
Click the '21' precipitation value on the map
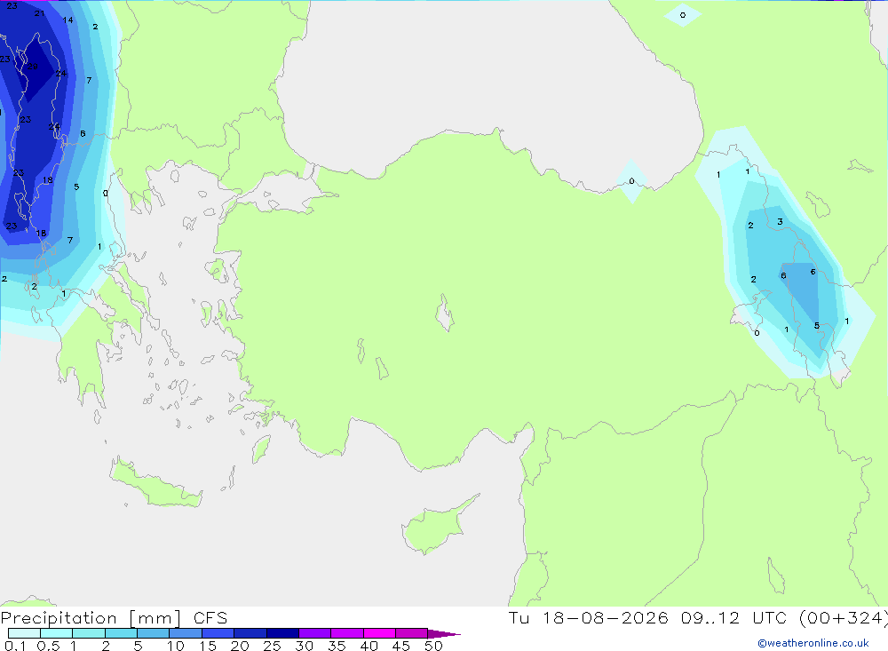click(x=39, y=13)
